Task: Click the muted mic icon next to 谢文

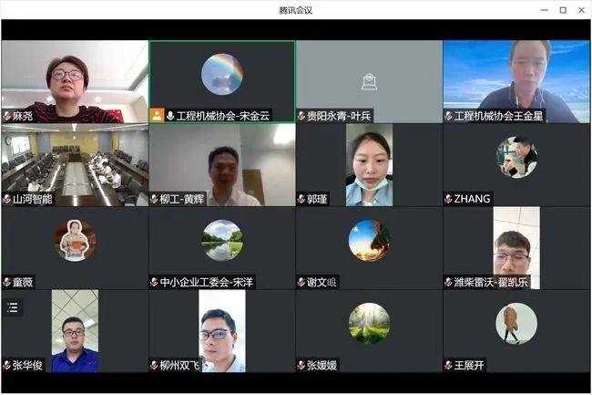Action: pos(301,282)
